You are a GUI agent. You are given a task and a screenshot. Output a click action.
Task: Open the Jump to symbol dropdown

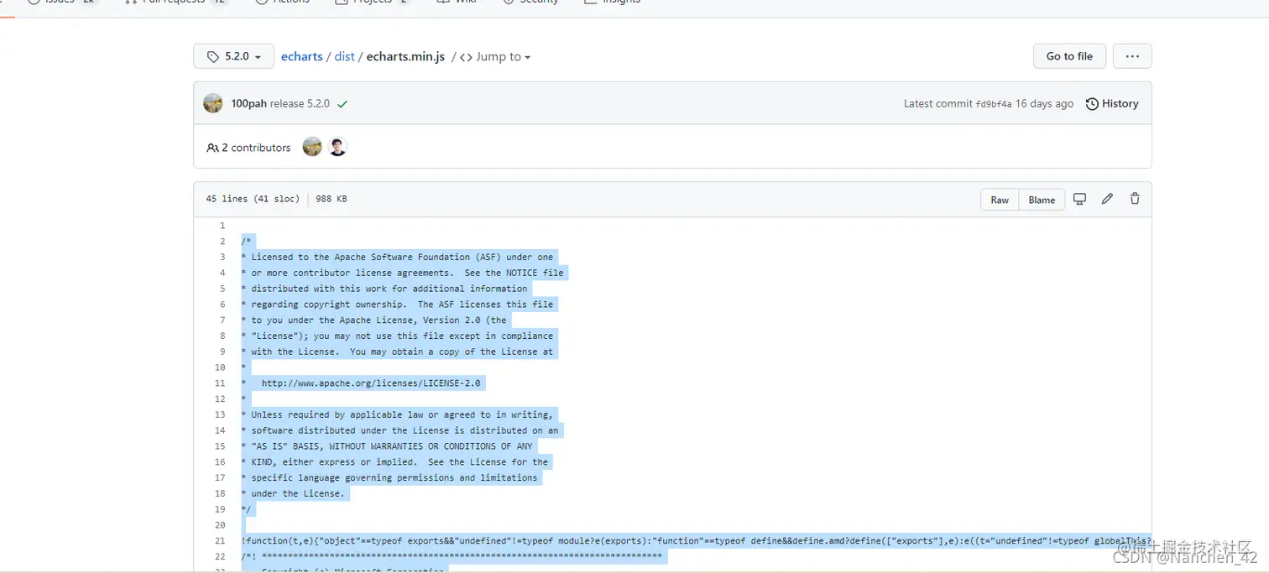point(495,57)
